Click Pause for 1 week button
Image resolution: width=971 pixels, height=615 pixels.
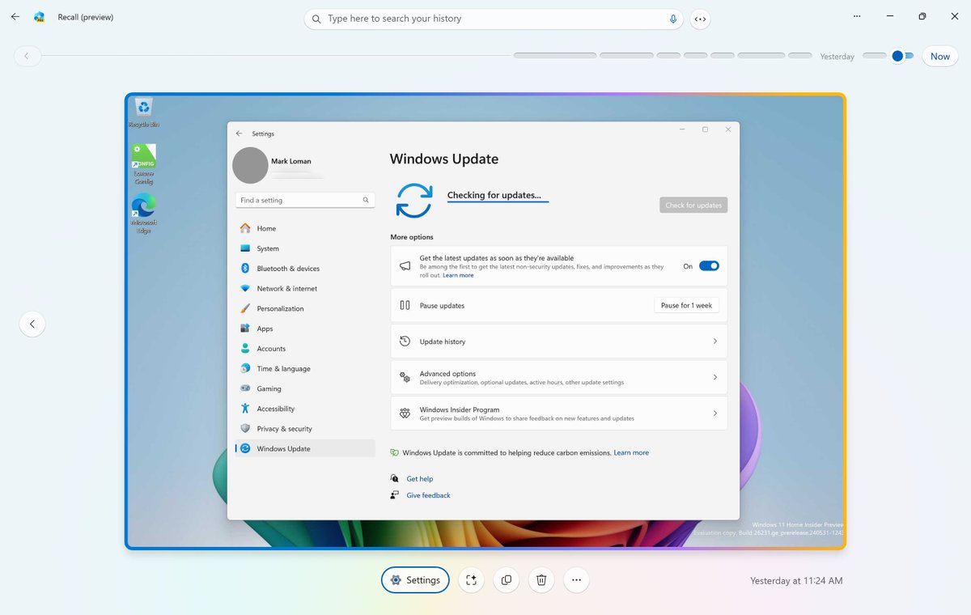pos(686,305)
